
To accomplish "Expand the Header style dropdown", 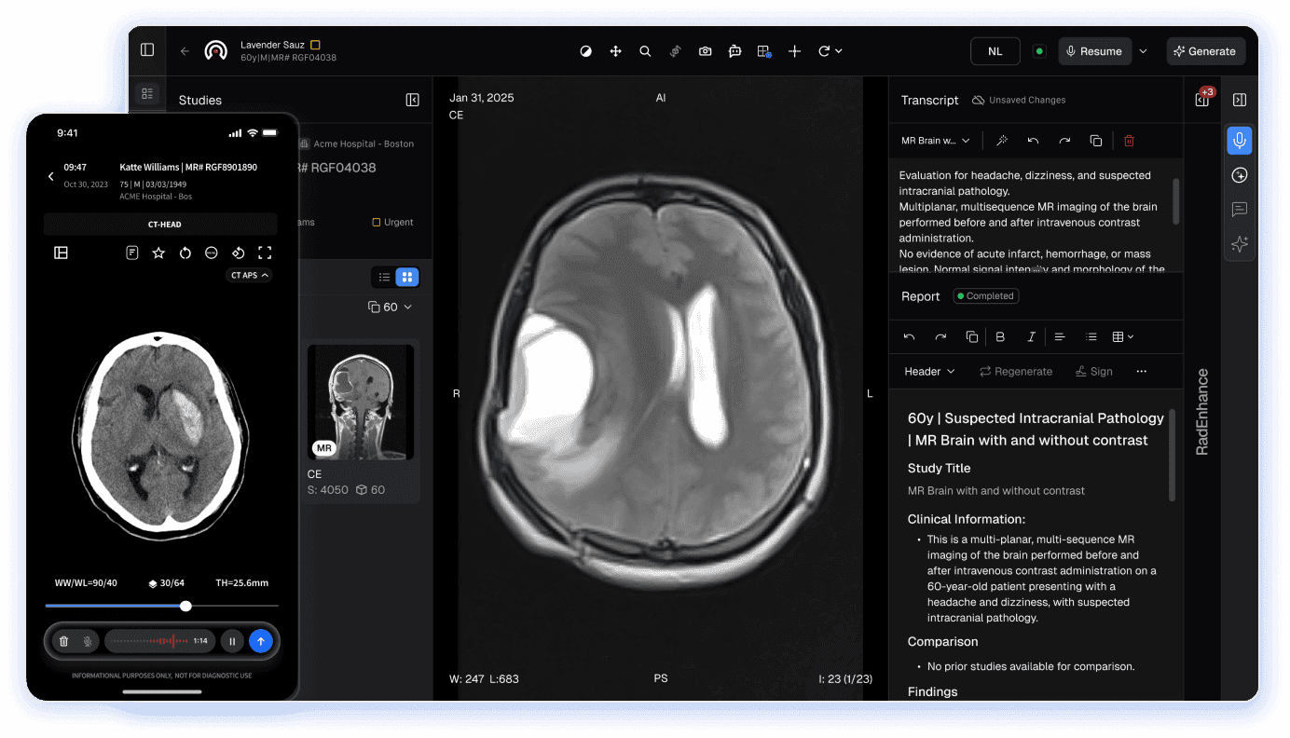I will pos(929,371).
